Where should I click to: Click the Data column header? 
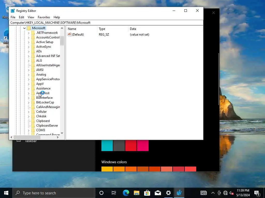[166, 29]
